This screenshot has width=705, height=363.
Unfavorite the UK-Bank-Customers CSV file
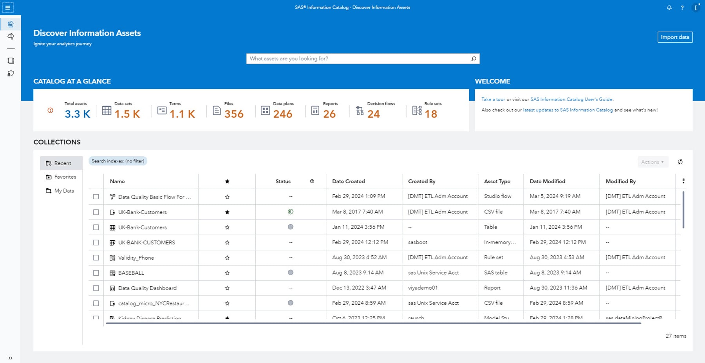pos(228,212)
